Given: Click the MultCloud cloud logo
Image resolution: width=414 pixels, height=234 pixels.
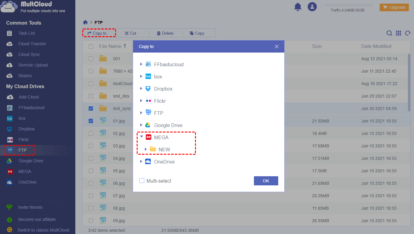Looking at the screenshot, I should (9, 7).
